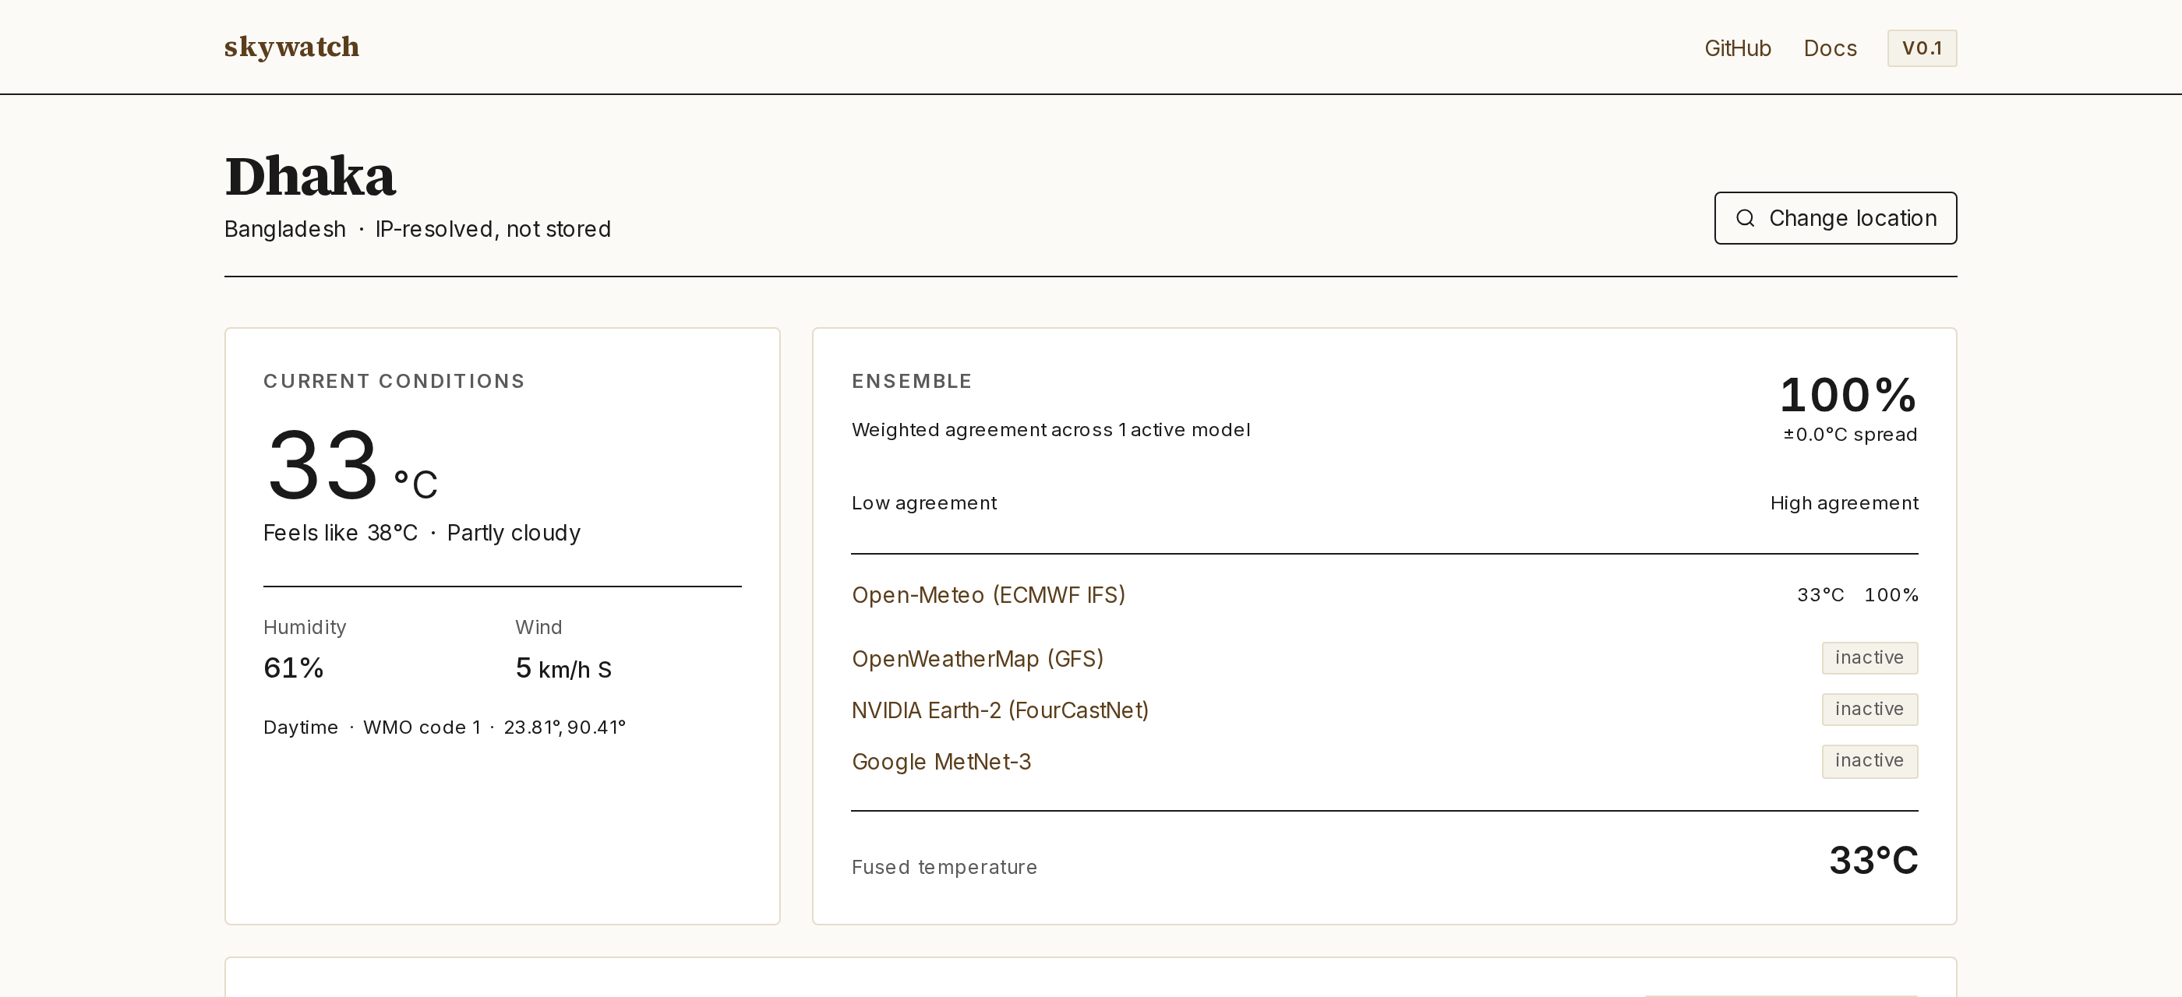Click inactive badge for OpenWeatherMap
Viewport: 2182px width, 997px height.
[x=1869, y=657]
